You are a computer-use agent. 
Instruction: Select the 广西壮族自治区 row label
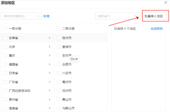(20, 91)
